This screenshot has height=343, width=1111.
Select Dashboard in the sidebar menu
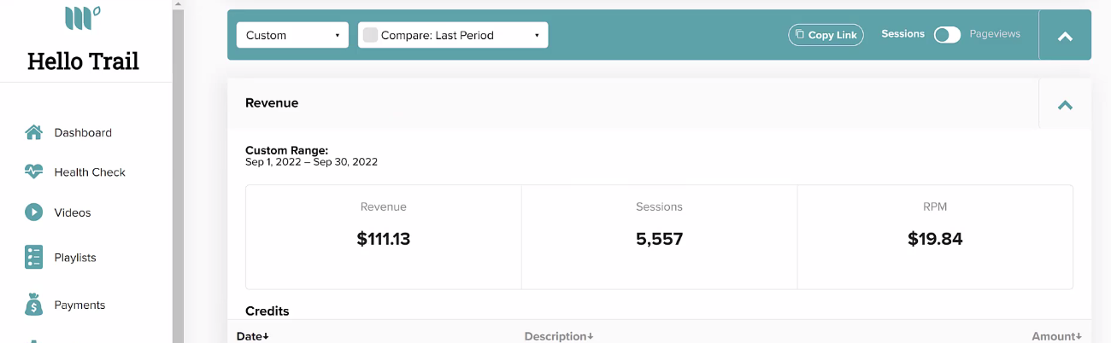(x=83, y=132)
